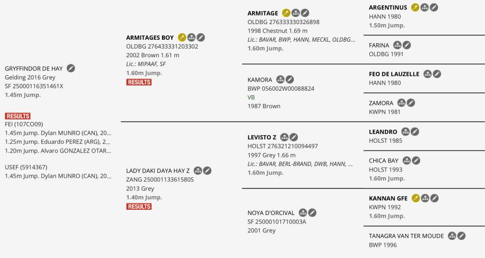Edit Tanagra van ter Moude with the pencil icon

click(461, 236)
